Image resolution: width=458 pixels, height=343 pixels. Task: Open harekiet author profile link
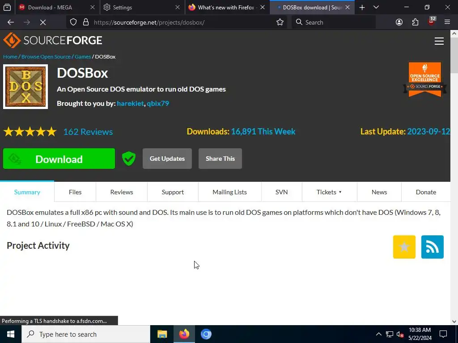(130, 103)
